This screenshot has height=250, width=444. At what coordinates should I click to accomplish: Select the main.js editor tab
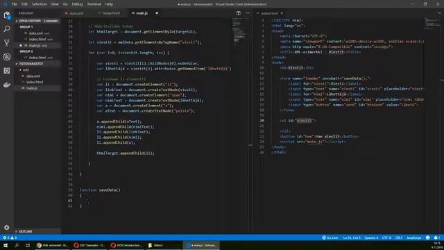coord(142,13)
